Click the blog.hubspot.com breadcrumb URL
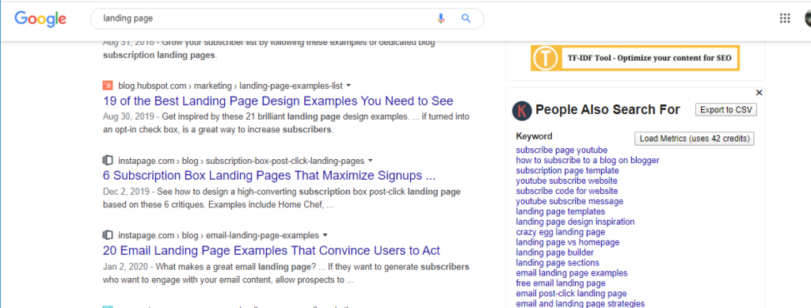 tap(230, 86)
